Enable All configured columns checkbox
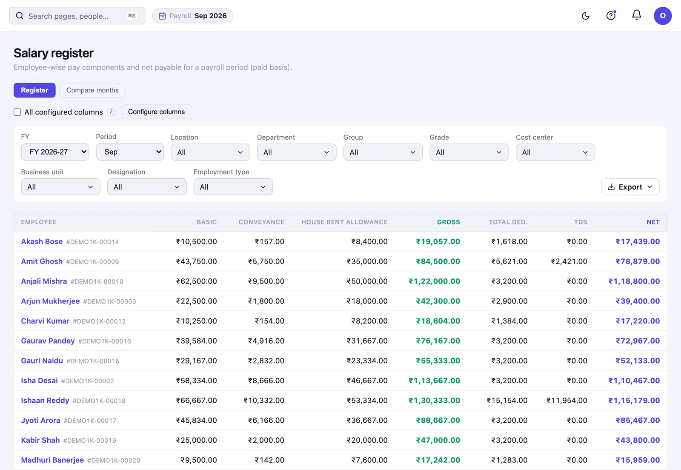The height and width of the screenshot is (470, 681). click(17, 112)
